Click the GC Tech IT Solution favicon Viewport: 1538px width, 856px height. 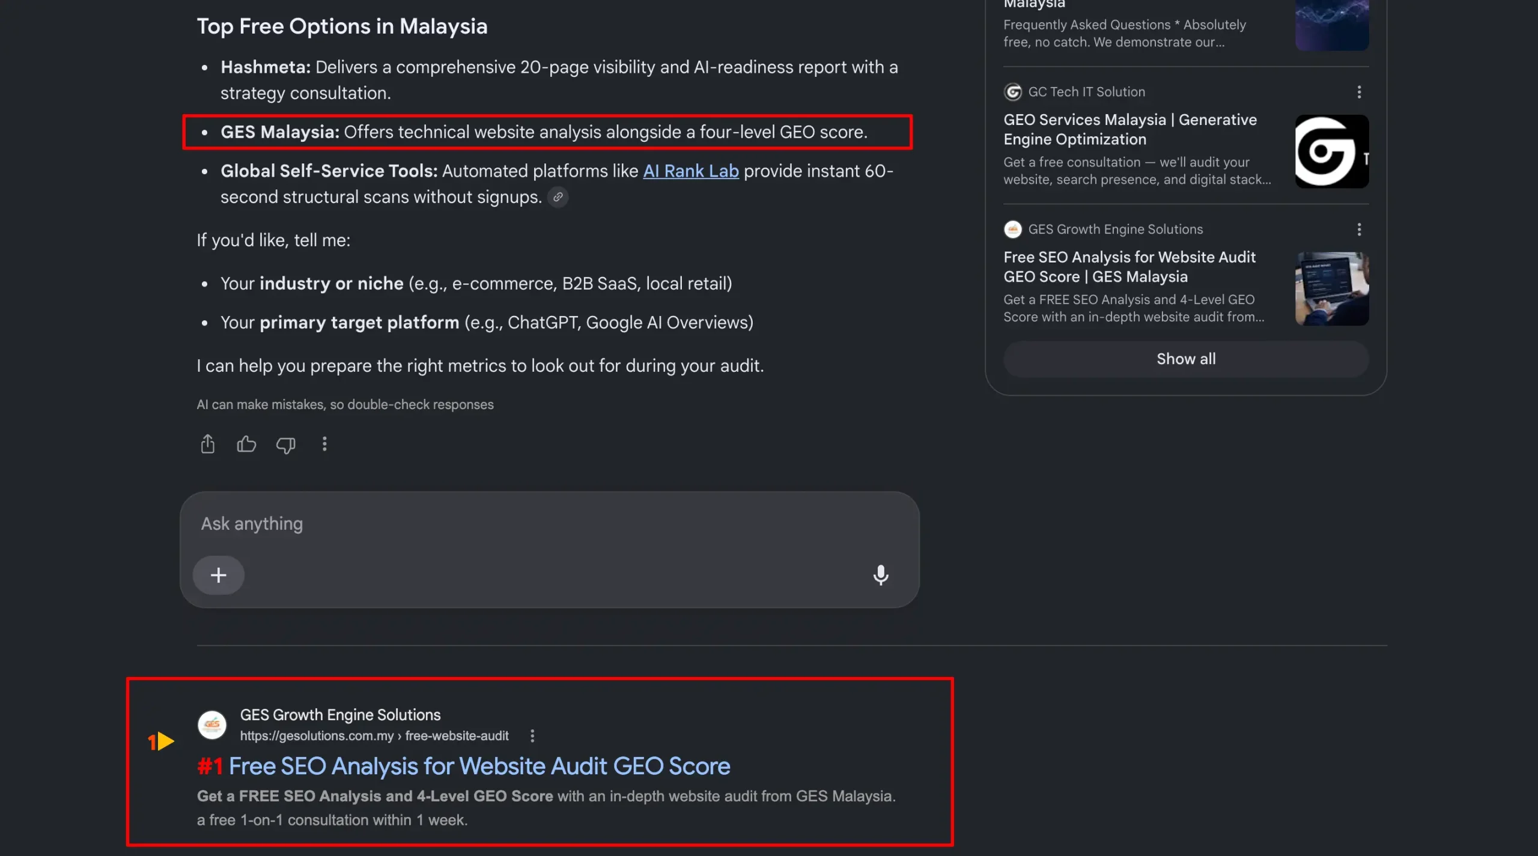point(1013,92)
